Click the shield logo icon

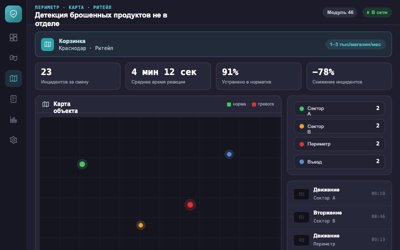coord(13,14)
